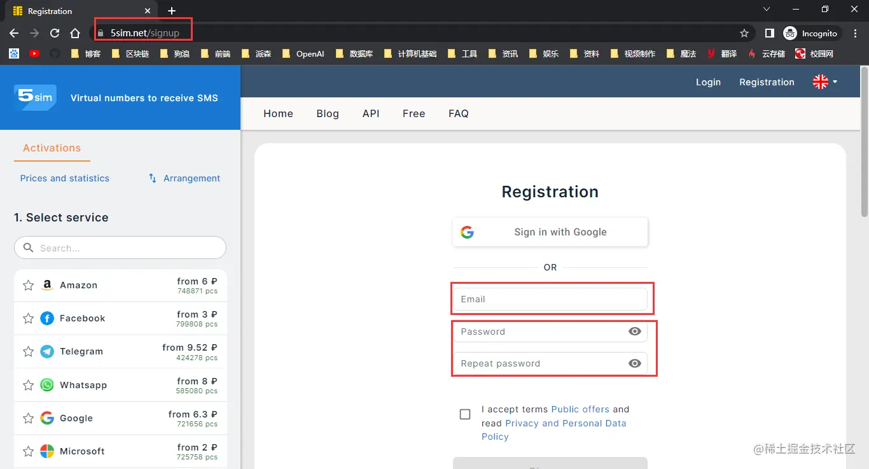
Task: Click the service Search box
Action: pos(120,248)
